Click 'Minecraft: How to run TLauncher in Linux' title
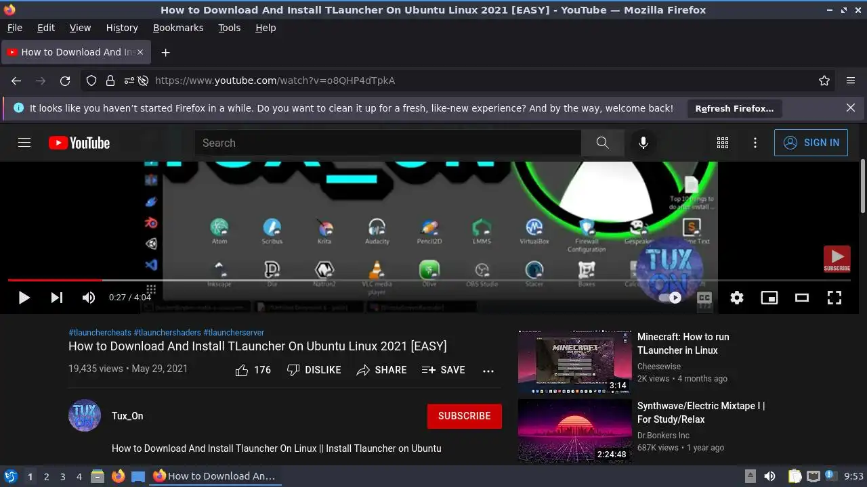867x487 pixels. click(x=683, y=344)
